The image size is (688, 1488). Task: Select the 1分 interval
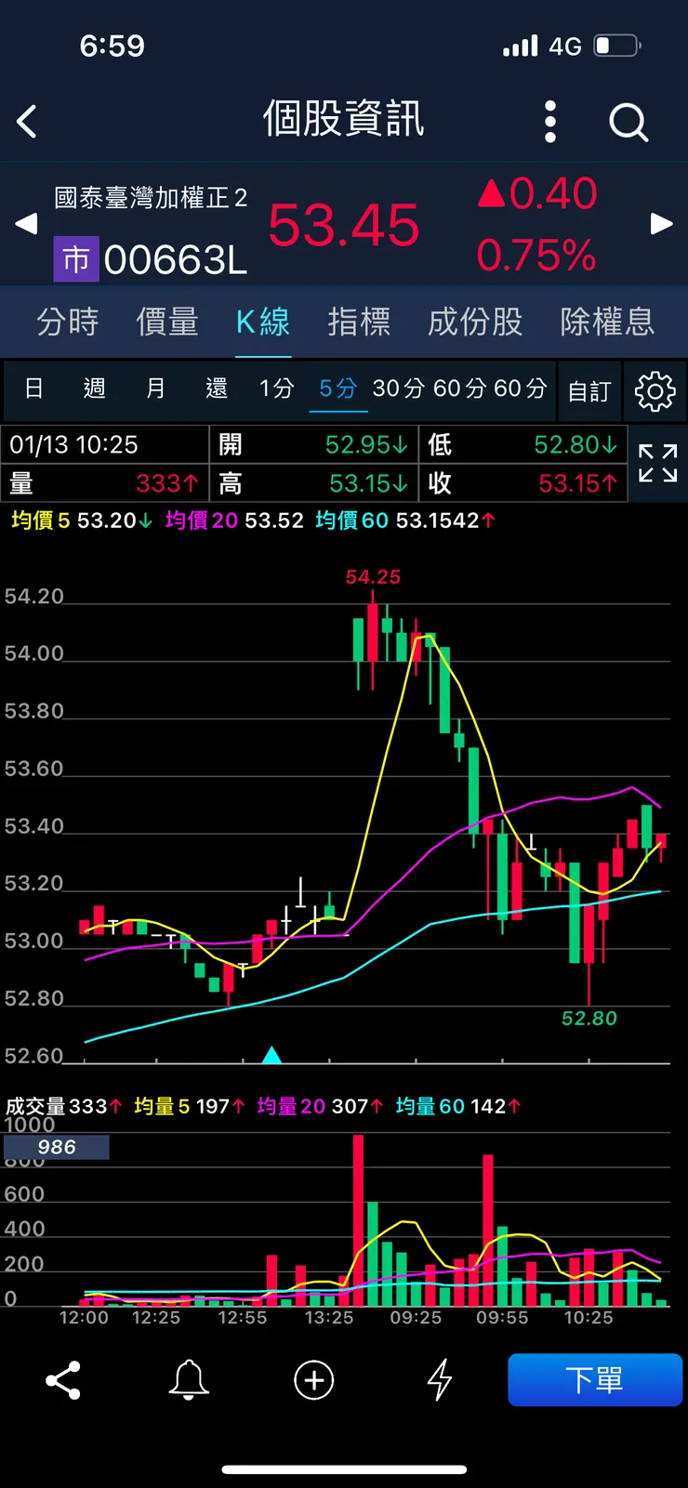click(x=276, y=388)
